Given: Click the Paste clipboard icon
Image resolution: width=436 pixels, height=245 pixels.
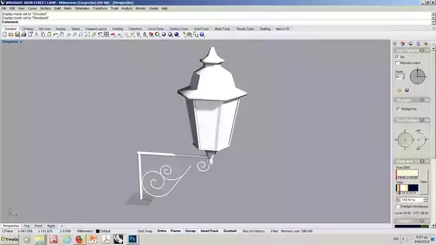Looking at the screenshot, I should coord(49,34).
